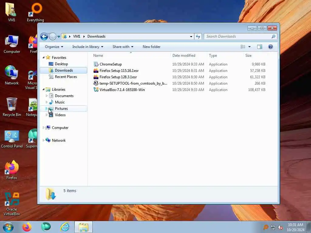Open the Organize menu

(54, 47)
